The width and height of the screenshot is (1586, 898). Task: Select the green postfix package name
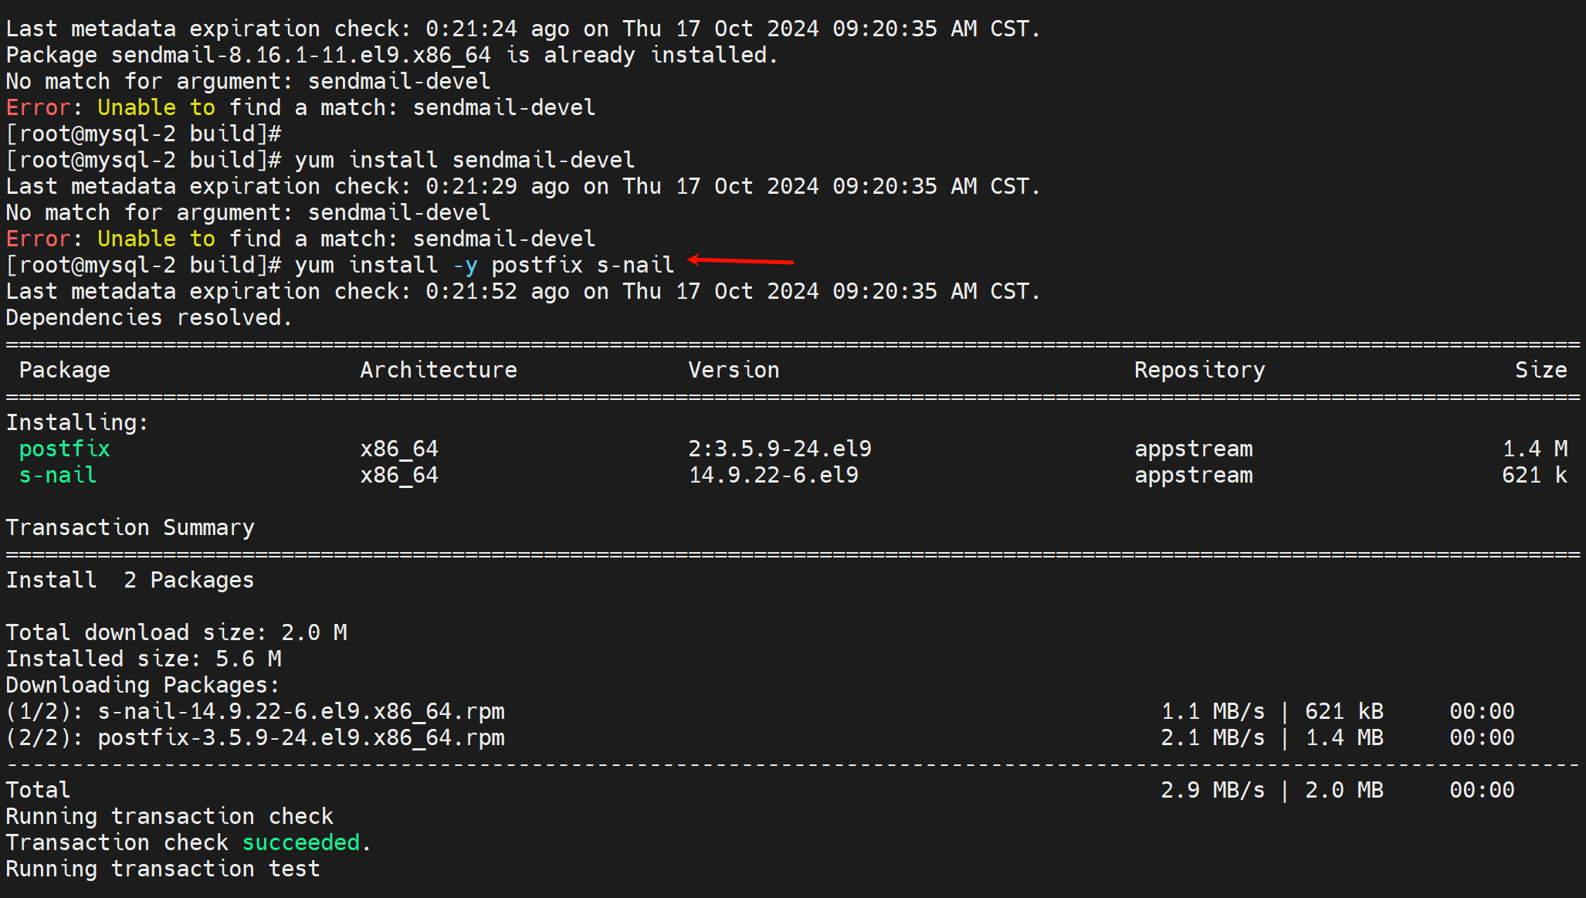65,449
